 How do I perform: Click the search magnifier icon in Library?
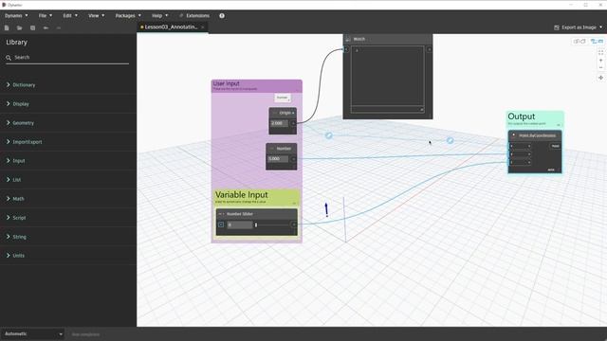coord(9,58)
